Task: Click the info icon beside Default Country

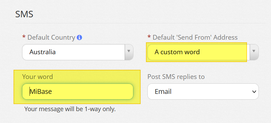Action: (x=79, y=37)
